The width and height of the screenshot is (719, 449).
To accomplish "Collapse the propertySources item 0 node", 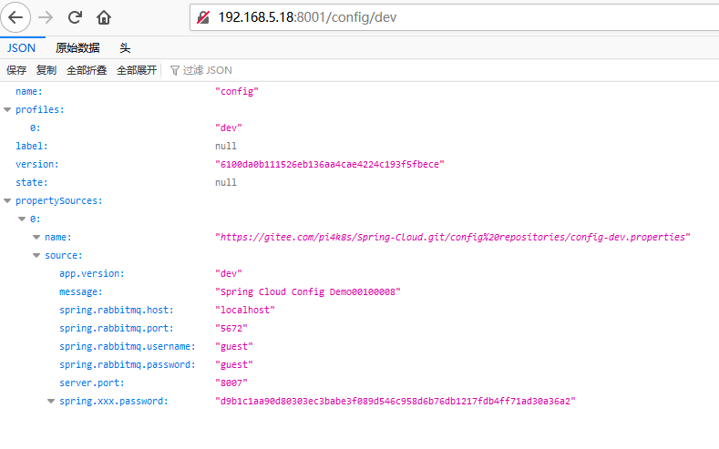I will click(22, 219).
